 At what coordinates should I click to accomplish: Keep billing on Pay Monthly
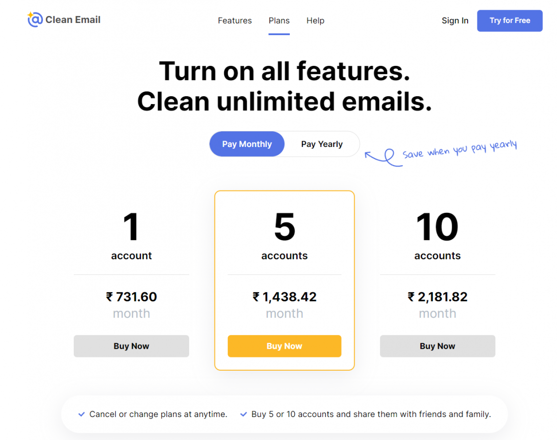click(x=247, y=144)
